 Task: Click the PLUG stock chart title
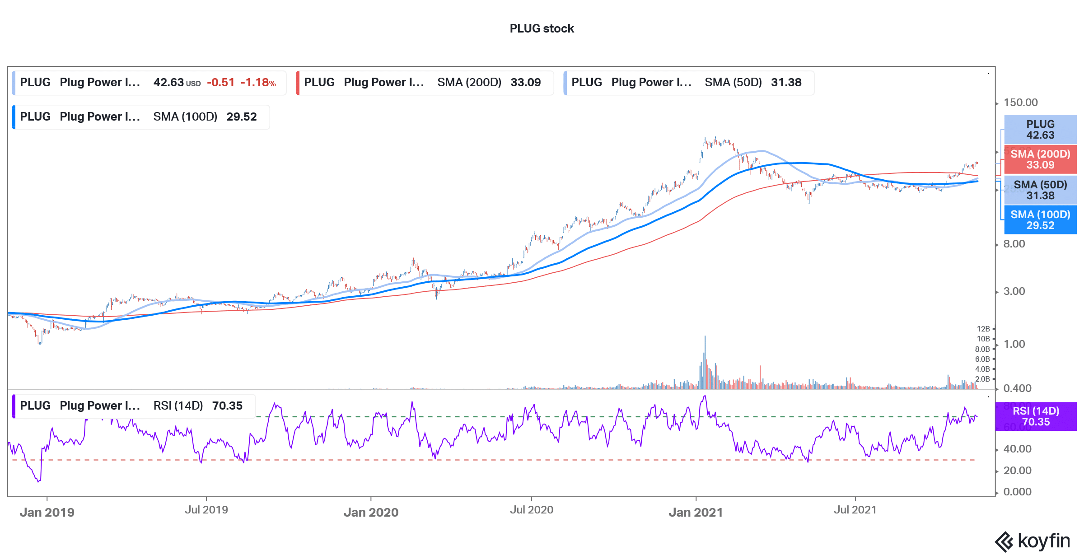542,28
